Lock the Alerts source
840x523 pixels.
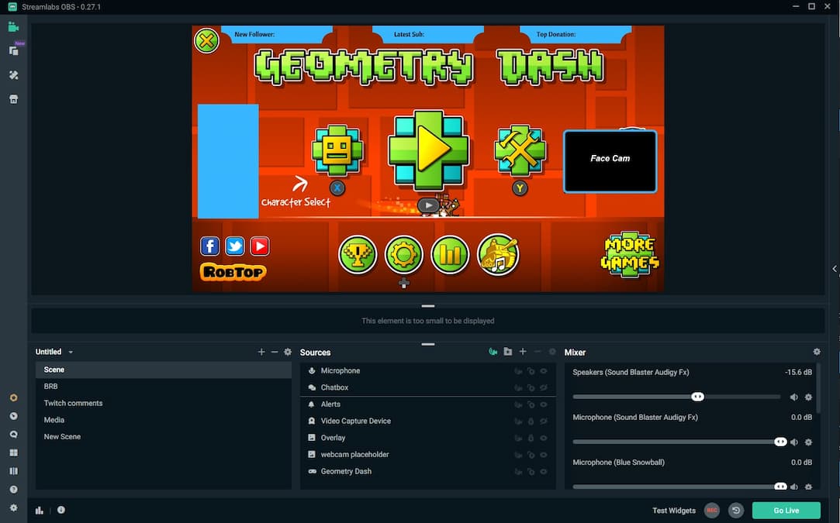531,404
